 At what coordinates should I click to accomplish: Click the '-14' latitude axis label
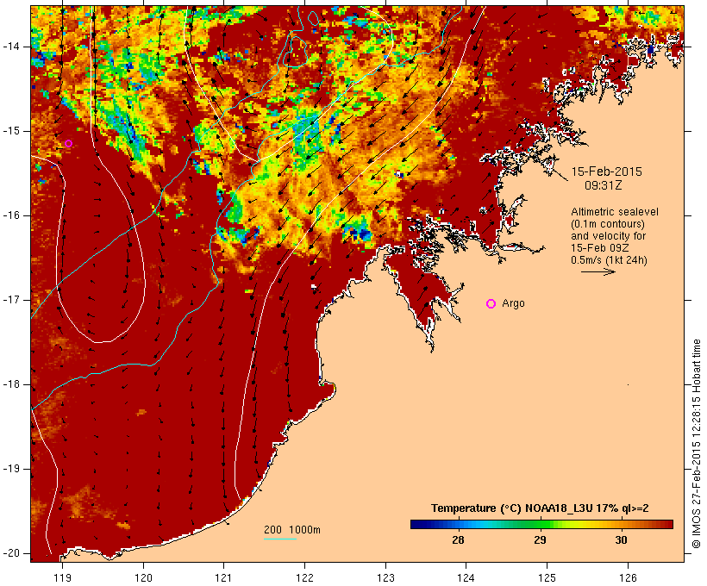pyautogui.click(x=11, y=47)
